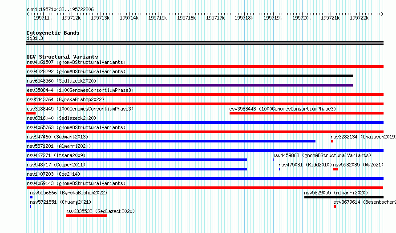This screenshot has height=233, width=396.
Task: Click esv3588448 variant label
Action: pyautogui.click(x=283, y=109)
